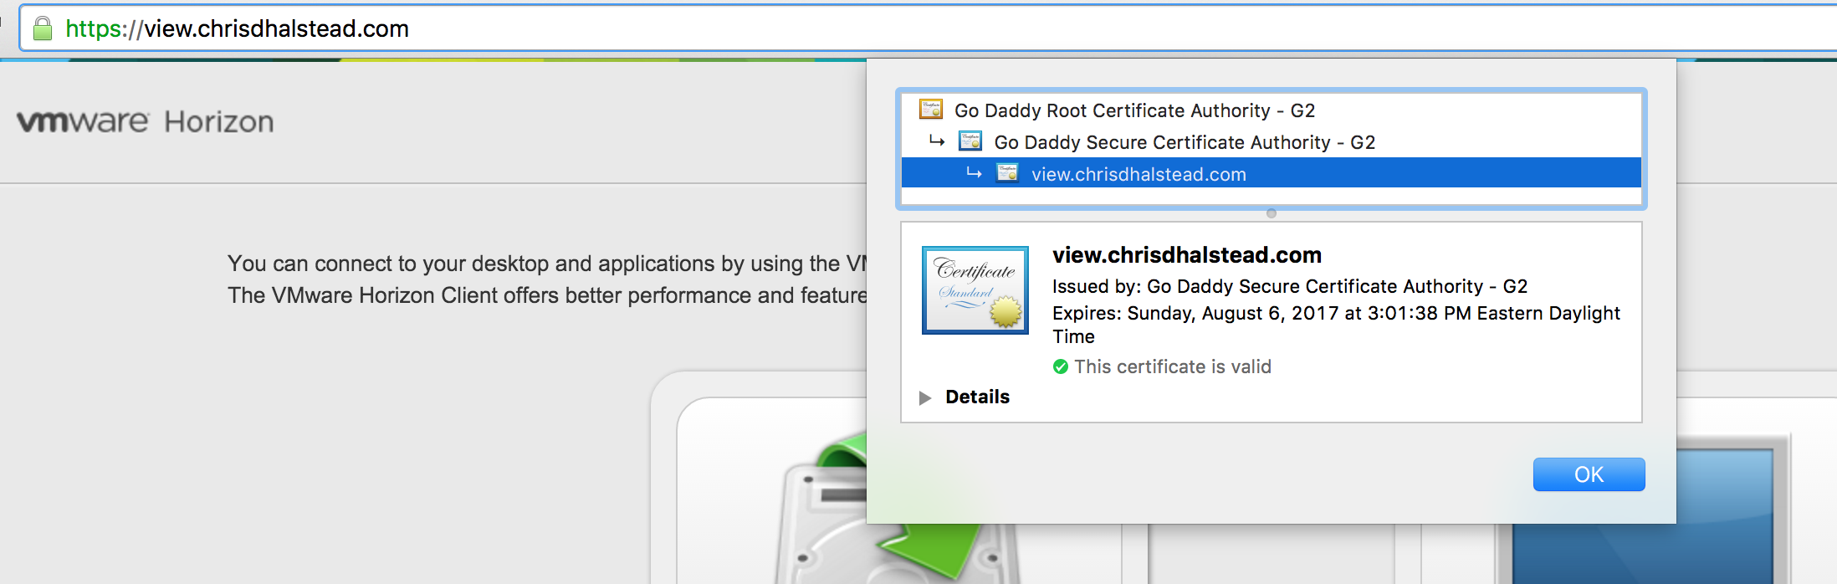Click the Go Daddy Root Certificate Authority icon
The height and width of the screenshot is (584, 1837).
pyautogui.click(x=930, y=110)
